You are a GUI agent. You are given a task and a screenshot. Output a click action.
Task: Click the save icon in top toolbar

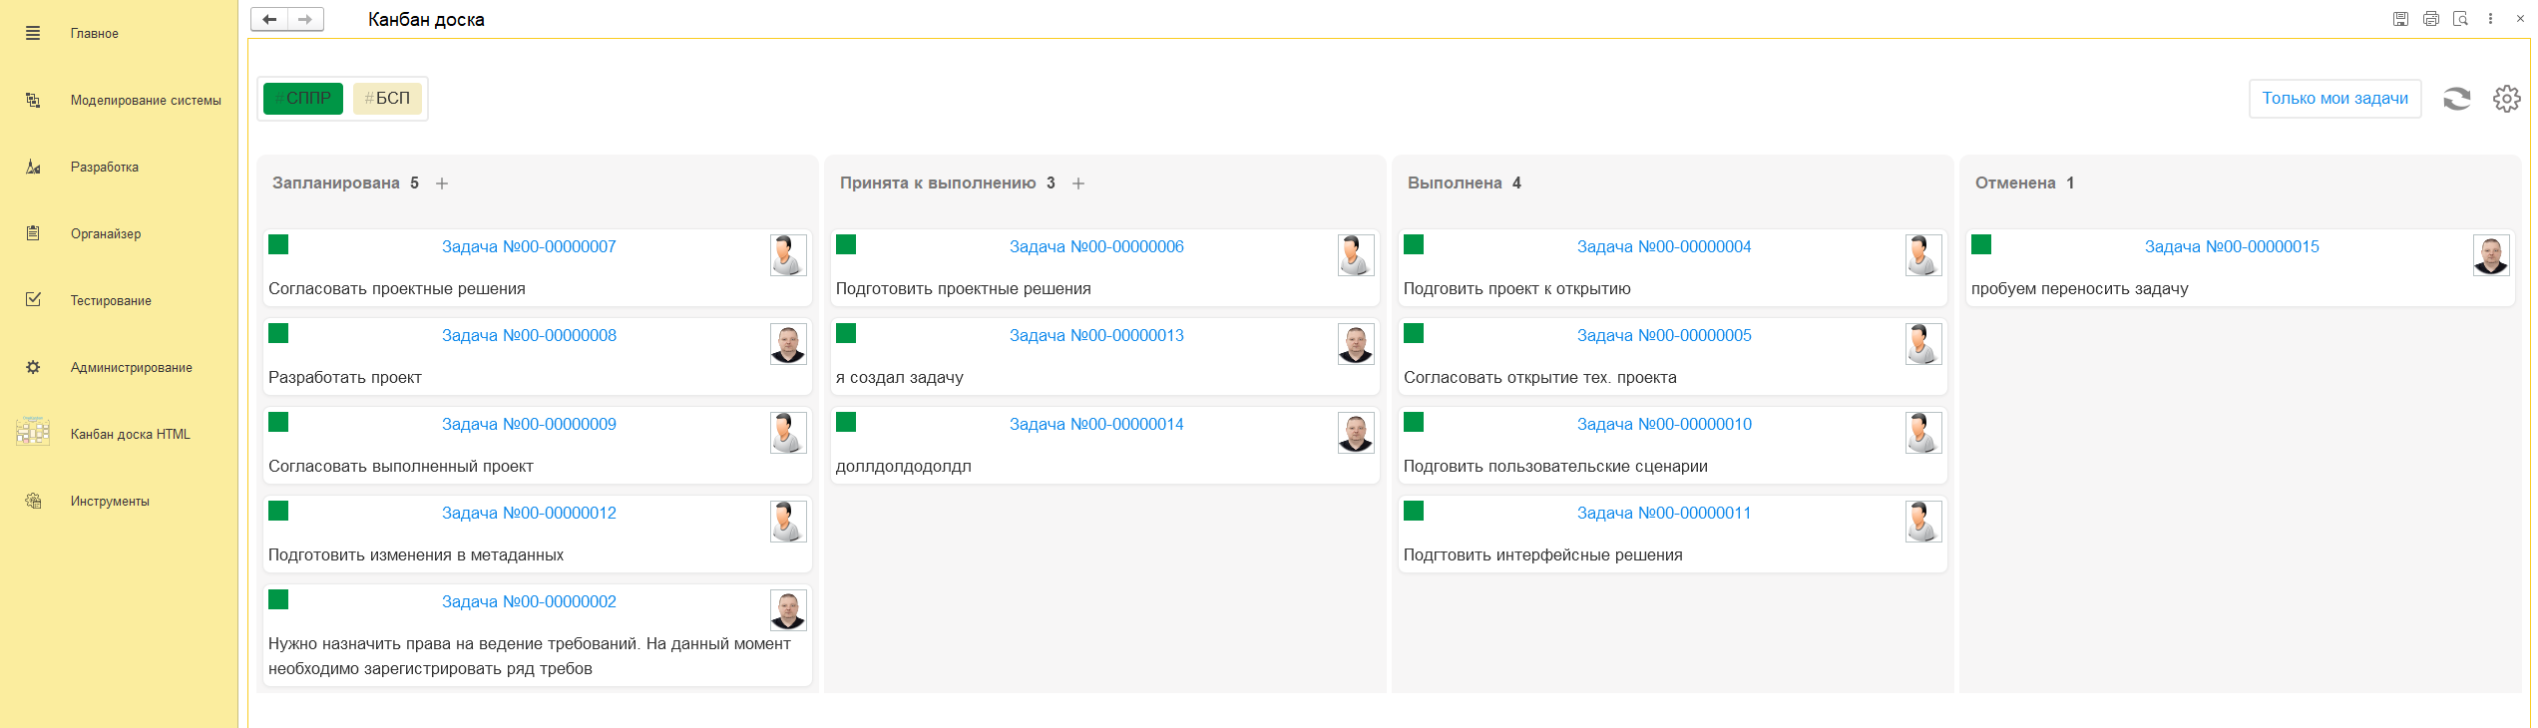(2400, 19)
